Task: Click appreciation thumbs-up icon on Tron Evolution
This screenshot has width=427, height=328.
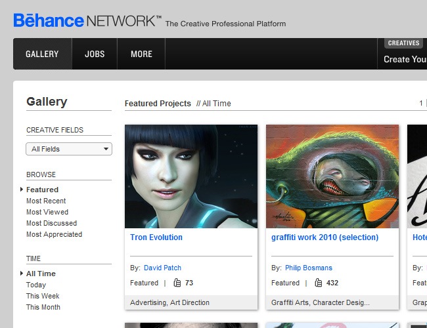Action: [x=177, y=283]
